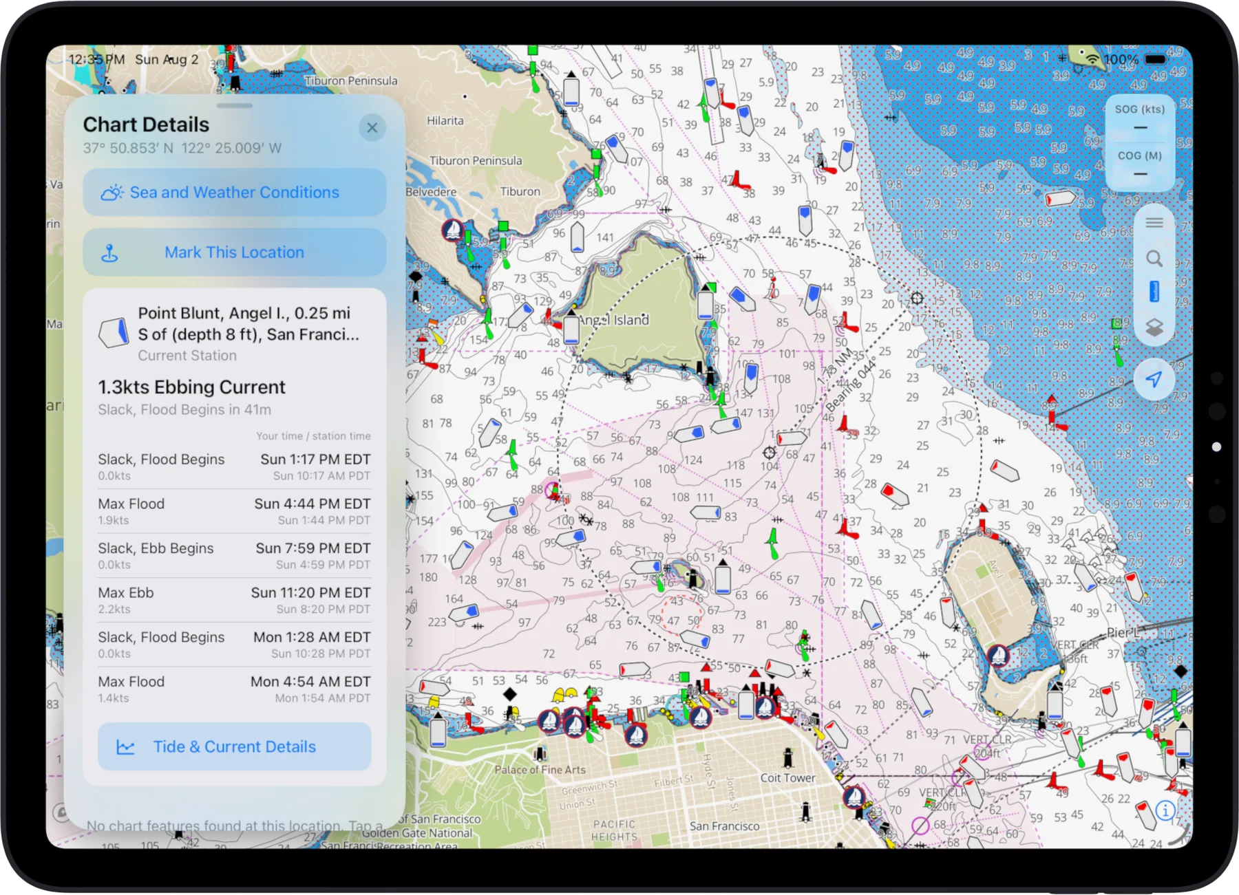1239x895 pixels.
Task: Click the tower landmark icon above Coit Tower label
Action: tap(788, 758)
